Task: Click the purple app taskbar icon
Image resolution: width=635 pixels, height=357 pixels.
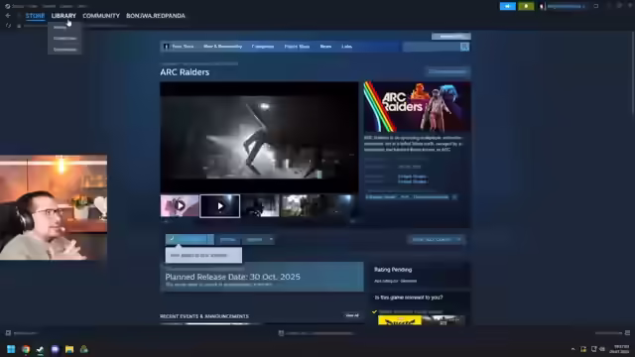Action: tap(55, 349)
